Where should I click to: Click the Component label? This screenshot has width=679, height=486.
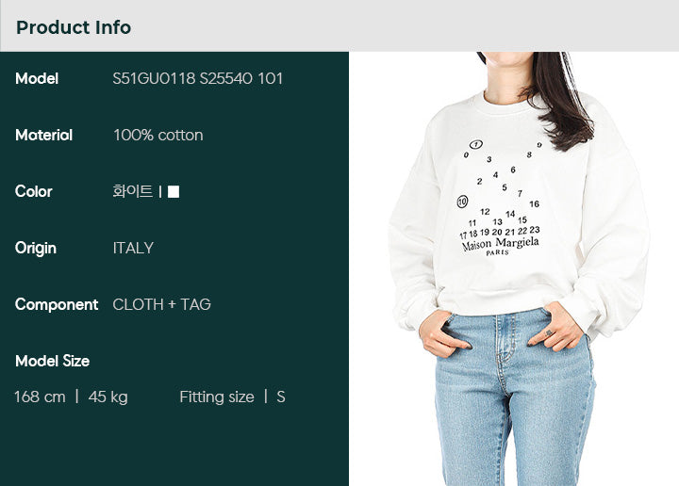57,305
